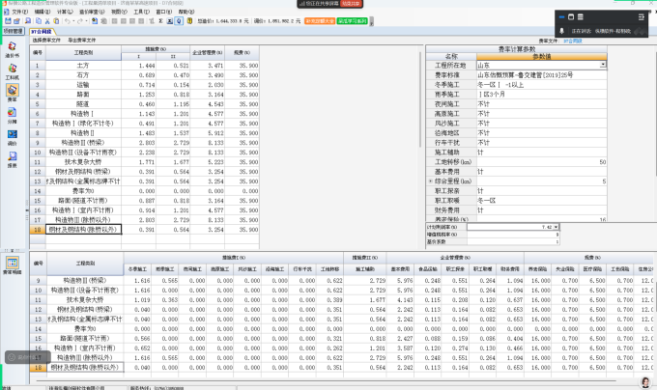This screenshot has height=390, width=657.
Task: Click the 职工取暖 value 冬一区
Action: (x=542, y=201)
